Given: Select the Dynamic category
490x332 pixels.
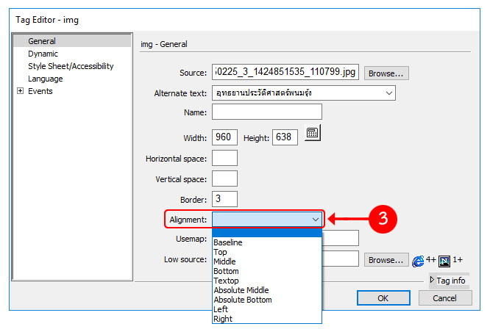Looking at the screenshot, I should pyautogui.click(x=43, y=54).
